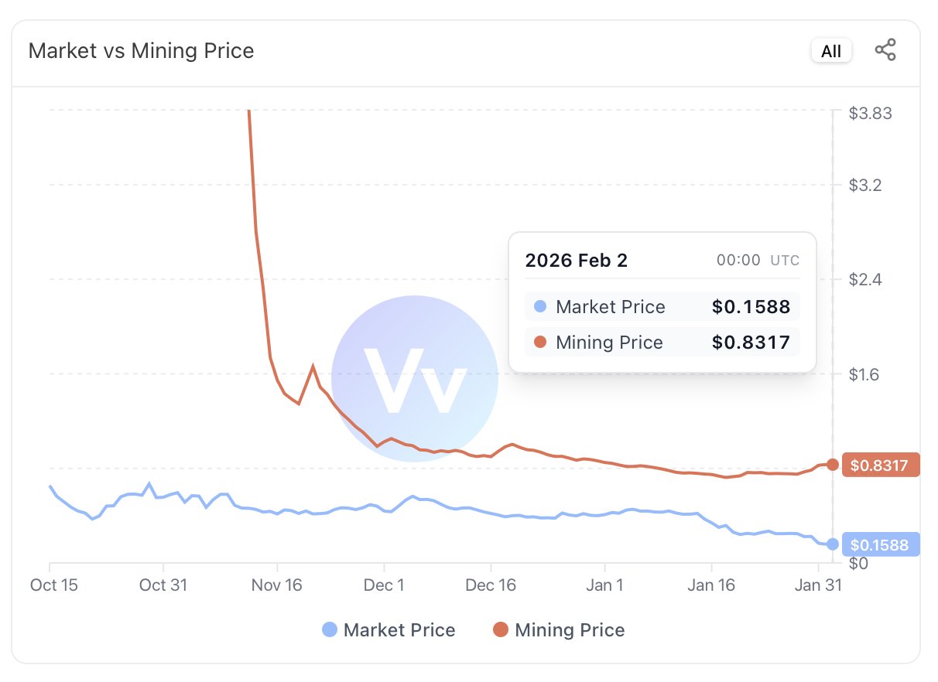Click the orange Mining Price endpoint dot
Viewport: 938px width, 682px height.
coord(833,465)
